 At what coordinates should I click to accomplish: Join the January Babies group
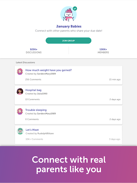68,41
